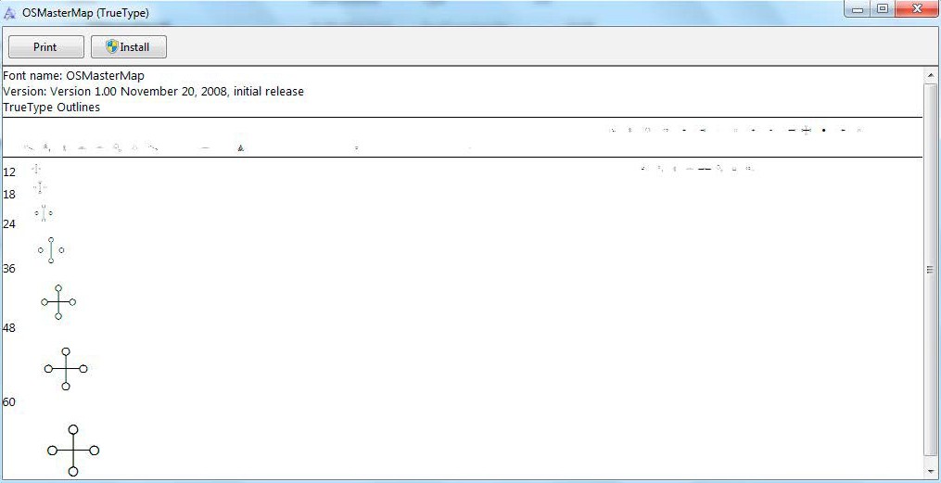Click the size label 48

click(9, 327)
